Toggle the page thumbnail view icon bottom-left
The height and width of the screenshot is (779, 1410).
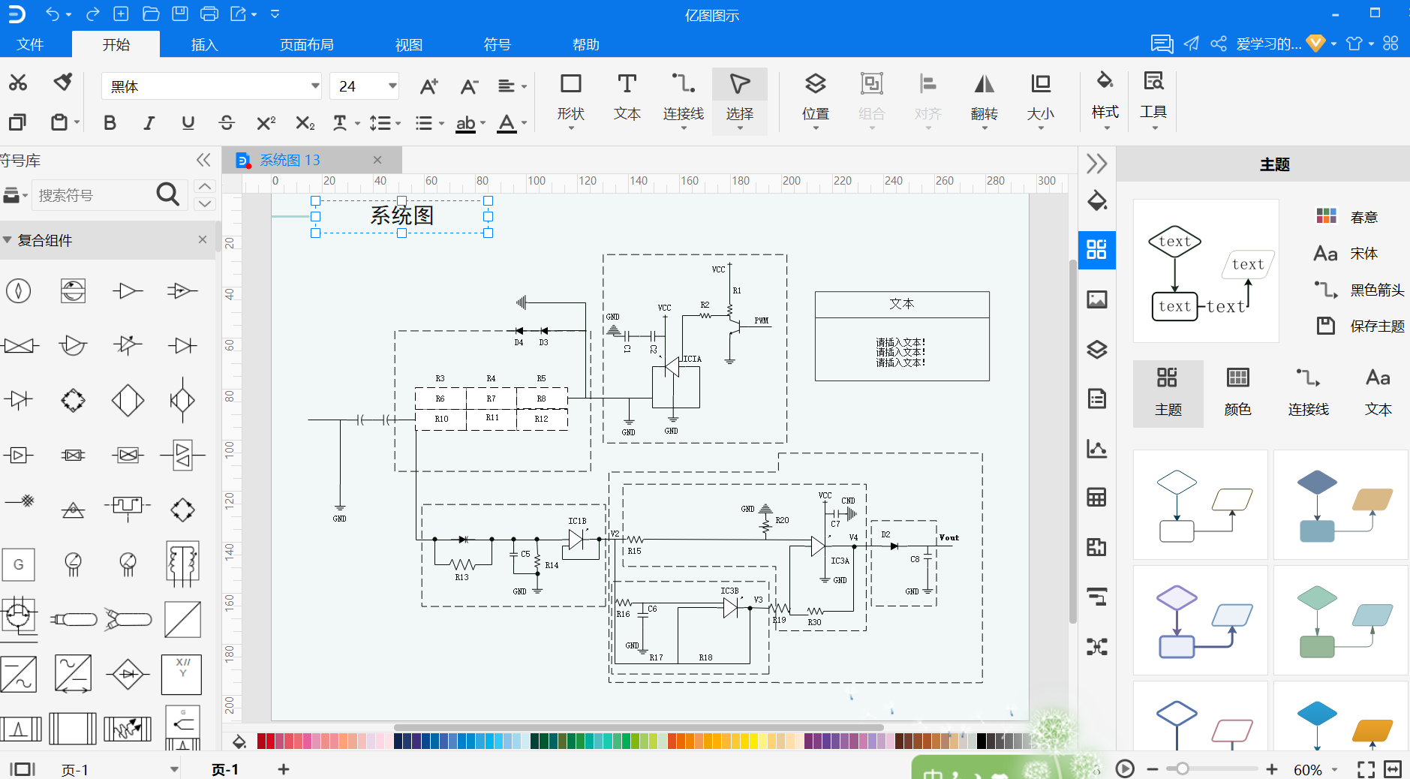(x=23, y=769)
